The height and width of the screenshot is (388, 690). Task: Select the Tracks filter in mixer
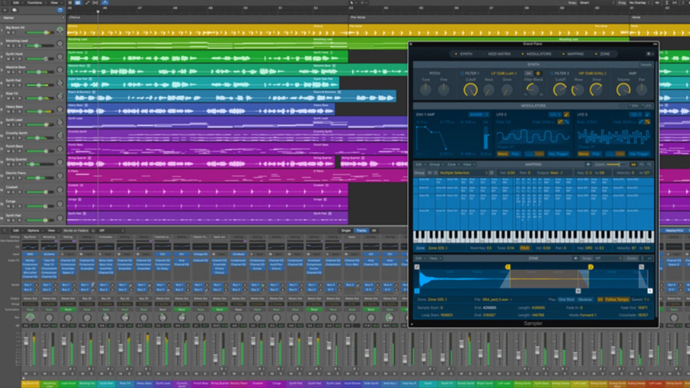(x=361, y=231)
